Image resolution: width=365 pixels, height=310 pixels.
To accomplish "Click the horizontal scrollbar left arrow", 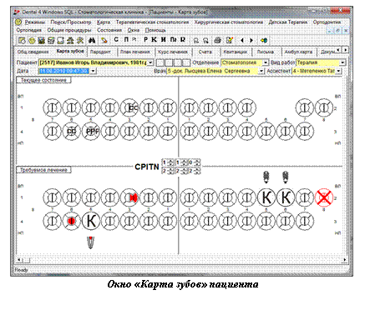I will [19, 260].
